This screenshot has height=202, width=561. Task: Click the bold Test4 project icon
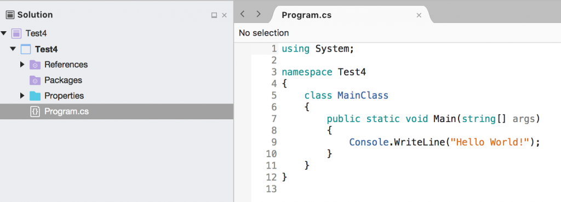[x=26, y=49]
